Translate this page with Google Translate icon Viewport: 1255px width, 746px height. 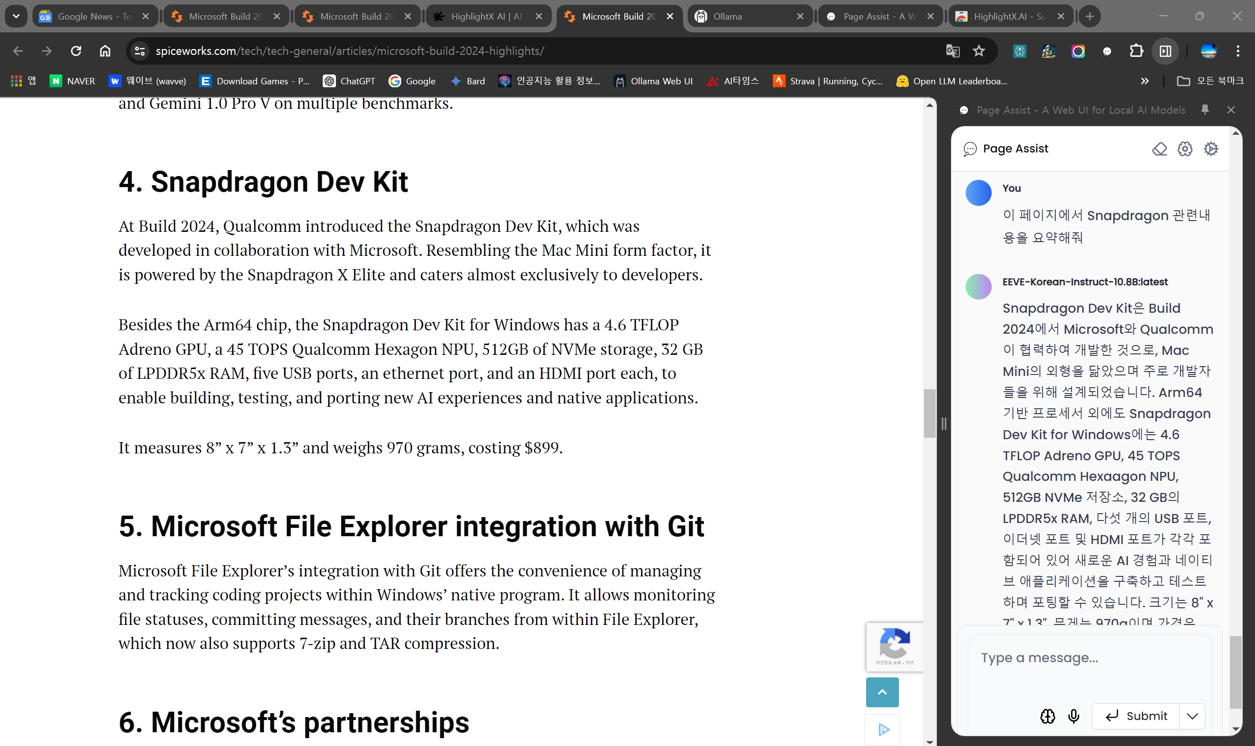[953, 51]
